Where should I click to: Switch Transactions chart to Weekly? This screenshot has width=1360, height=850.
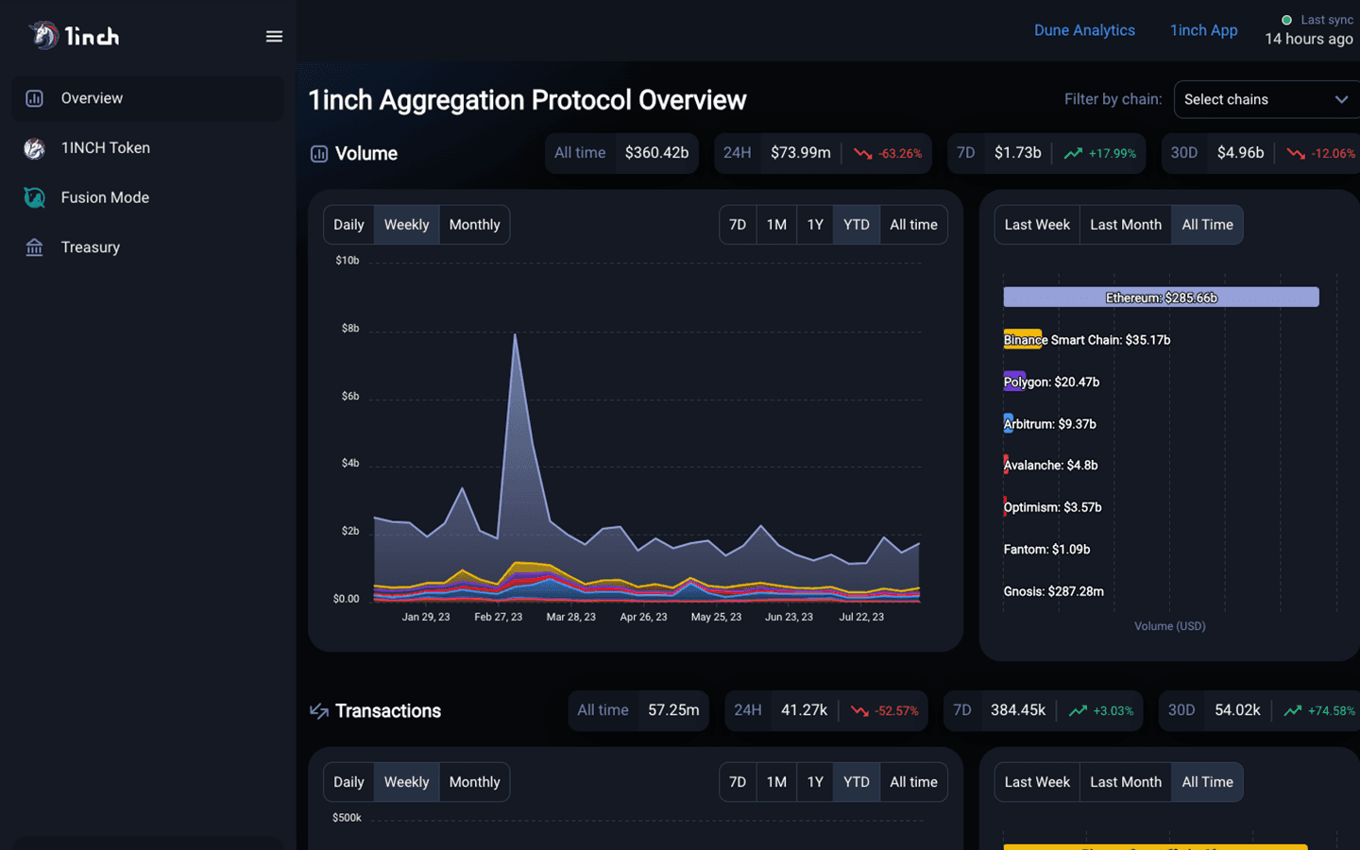coord(406,782)
